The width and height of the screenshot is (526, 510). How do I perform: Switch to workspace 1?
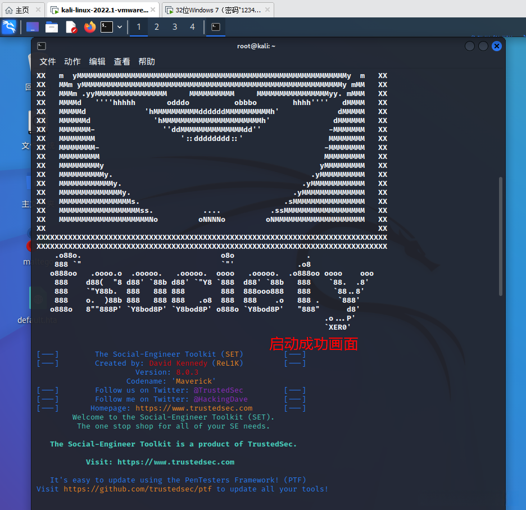(139, 27)
